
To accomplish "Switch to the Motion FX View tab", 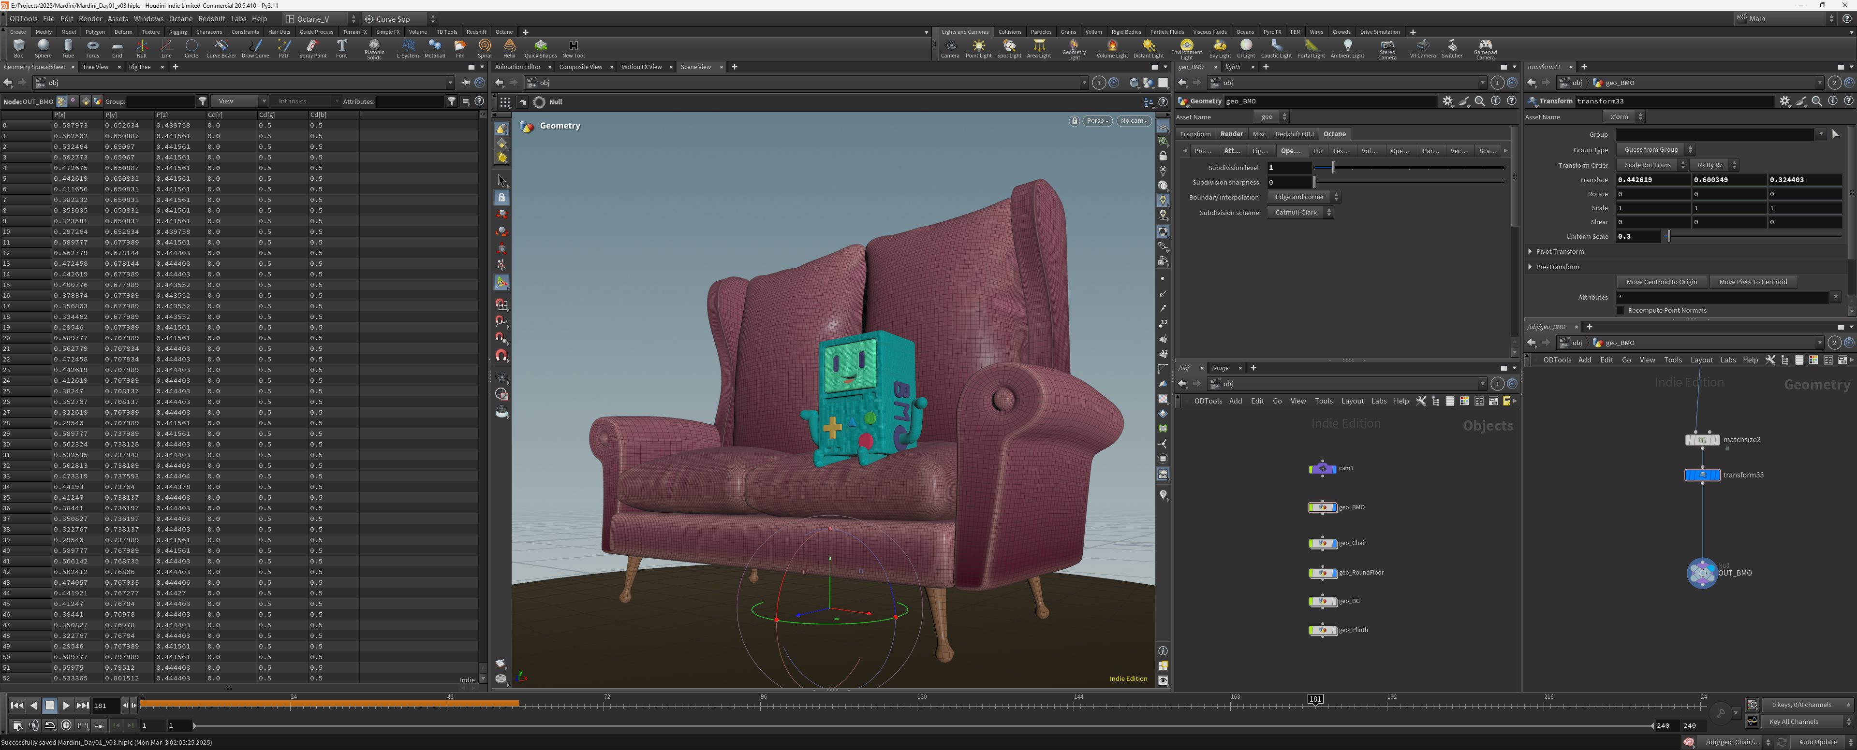I will [x=641, y=67].
